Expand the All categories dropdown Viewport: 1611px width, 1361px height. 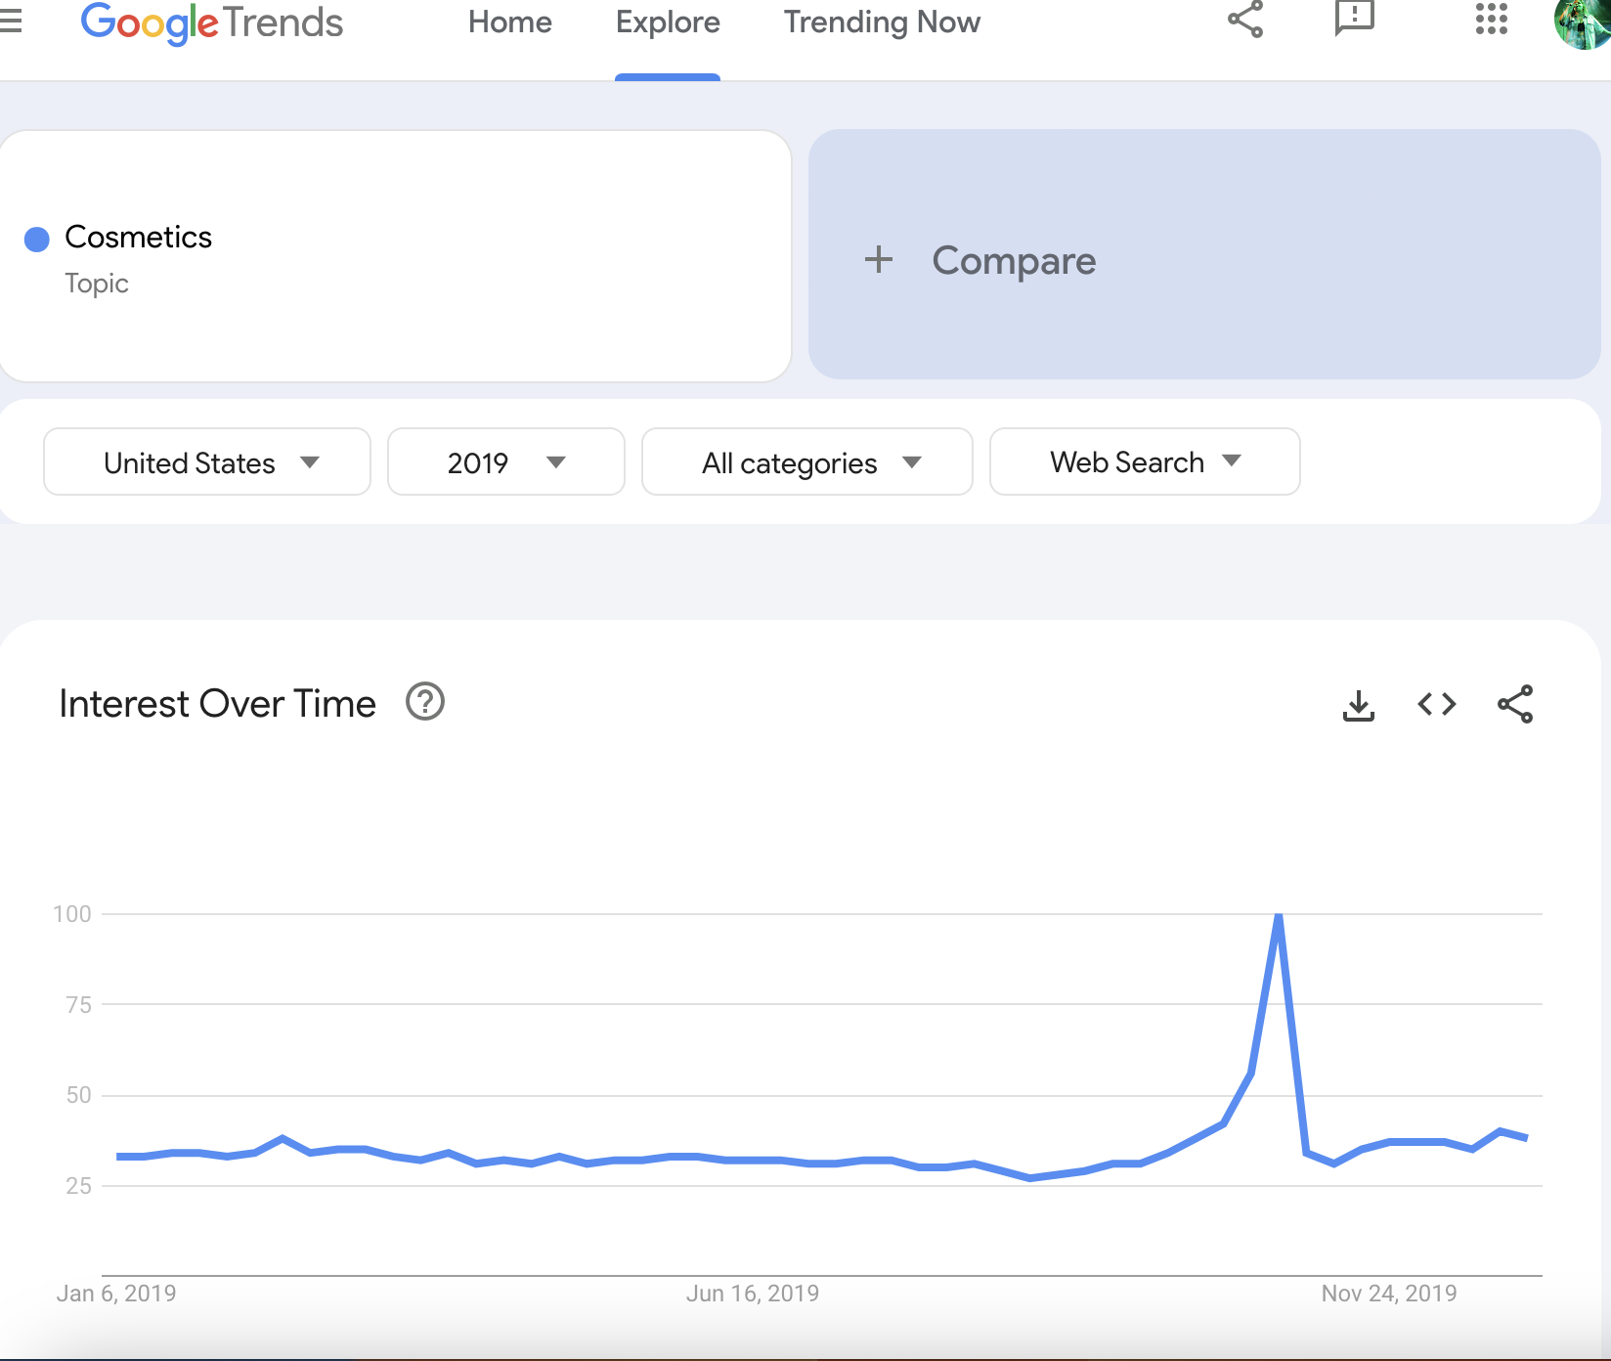click(807, 461)
